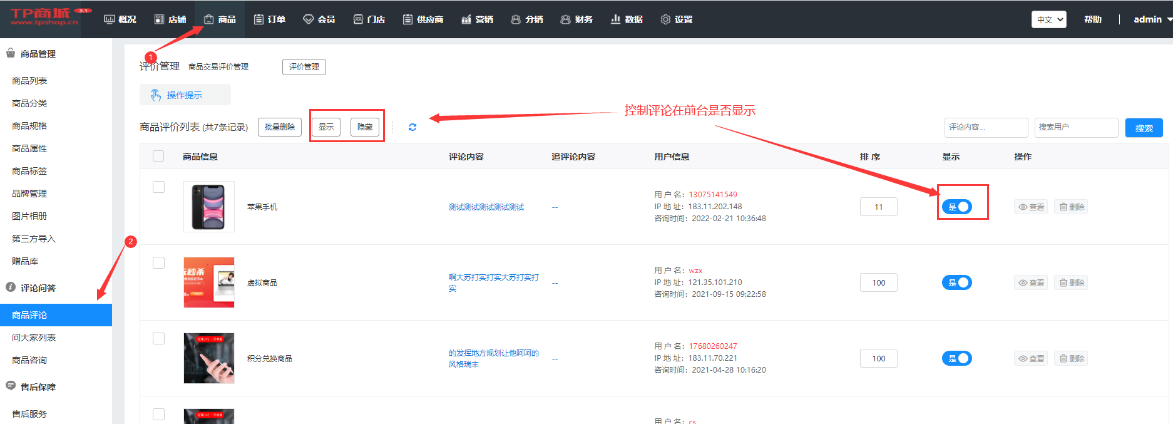This screenshot has width=1173, height=424.
Task: Toggle display switch for 苹果手机 review
Action: point(956,207)
